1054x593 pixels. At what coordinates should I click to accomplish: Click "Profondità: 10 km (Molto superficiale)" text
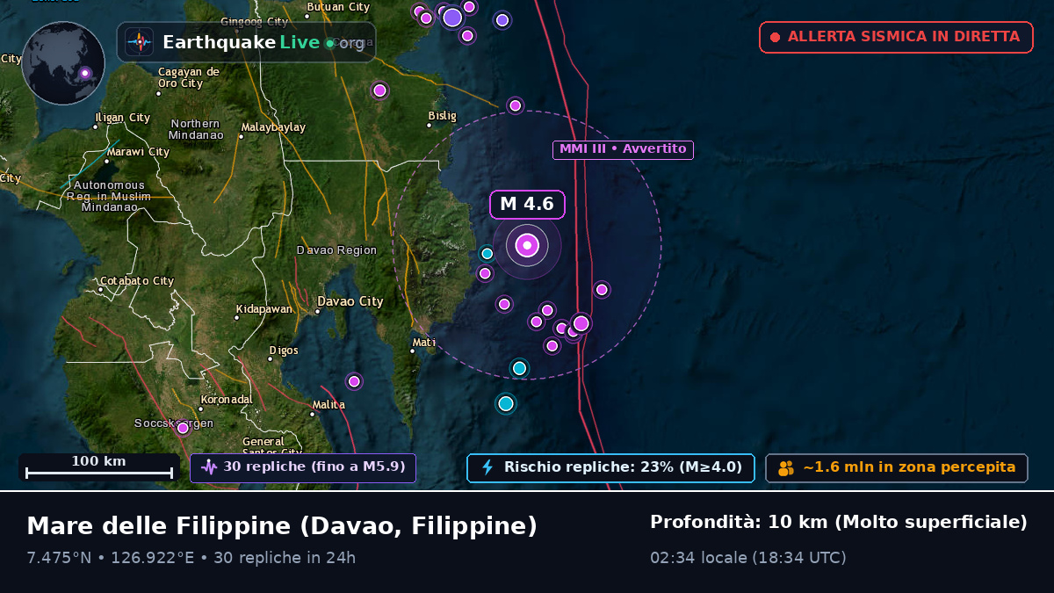tap(839, 523)
